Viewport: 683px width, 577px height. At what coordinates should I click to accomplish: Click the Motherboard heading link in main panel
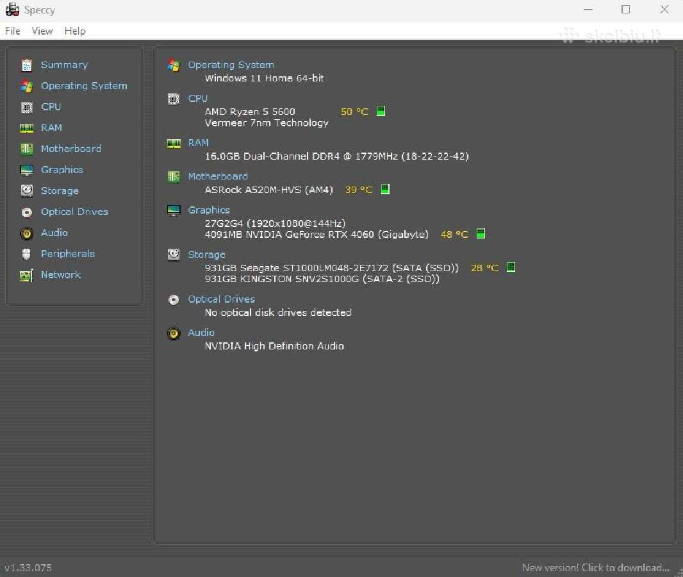tap(218, 176)
